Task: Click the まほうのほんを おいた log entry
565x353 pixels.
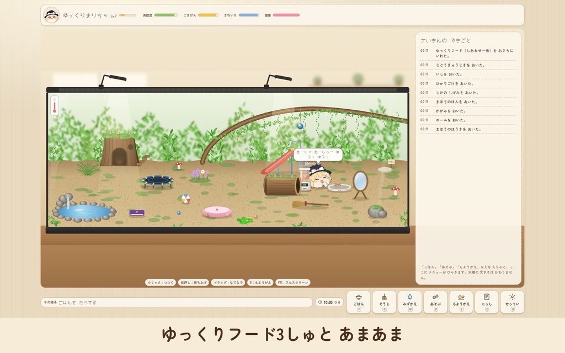Action: (x=468, y=101)
